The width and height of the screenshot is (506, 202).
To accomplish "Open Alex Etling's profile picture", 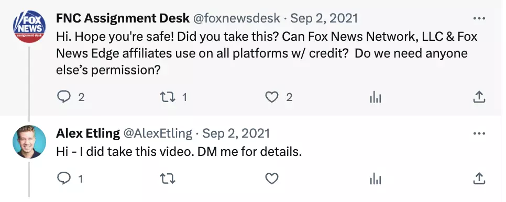I will (x=29, y=142).
